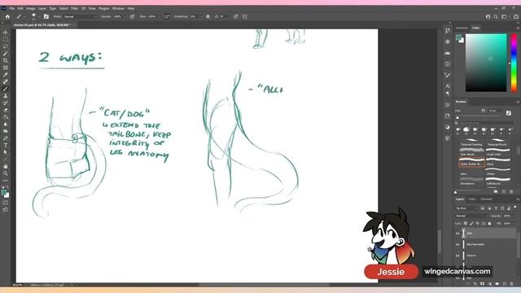Open the layer Fill dropdown
Viewport: 521px width, 293px height.
point(508,224)
